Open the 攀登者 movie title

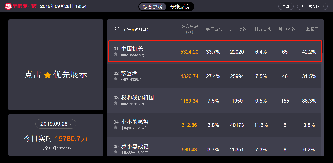129,73
